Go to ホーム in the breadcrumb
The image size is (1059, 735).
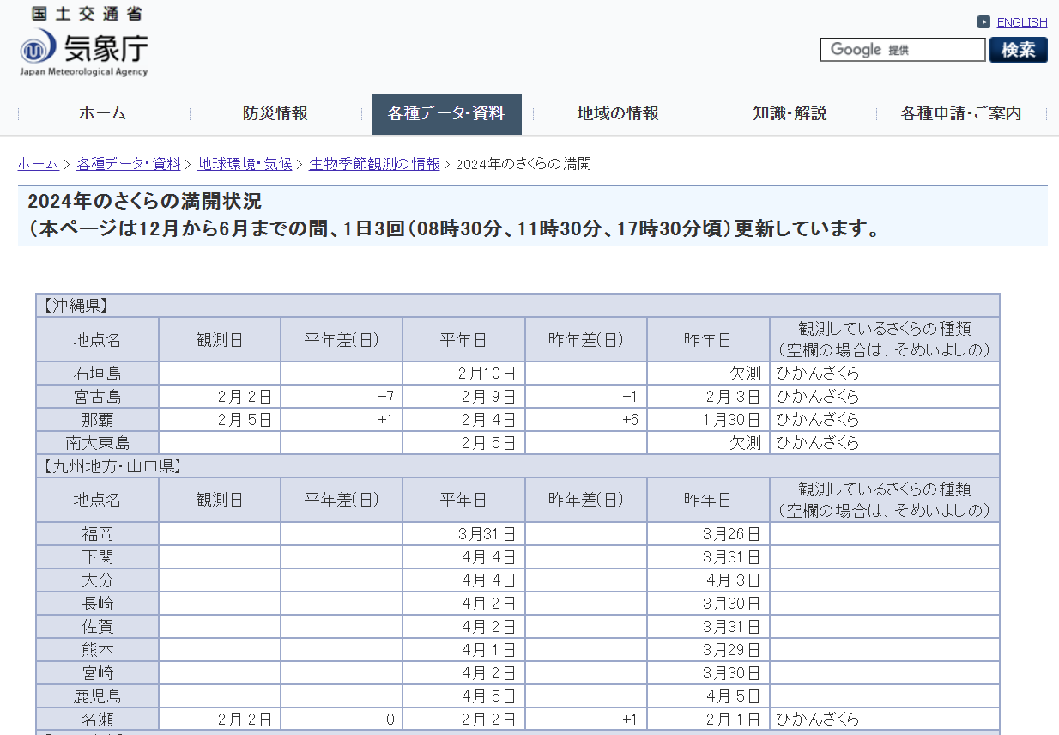[38, 164]
